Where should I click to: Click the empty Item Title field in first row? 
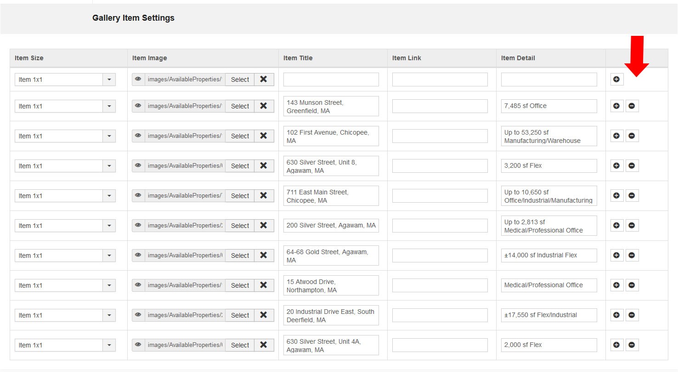(x=331, y=80)
